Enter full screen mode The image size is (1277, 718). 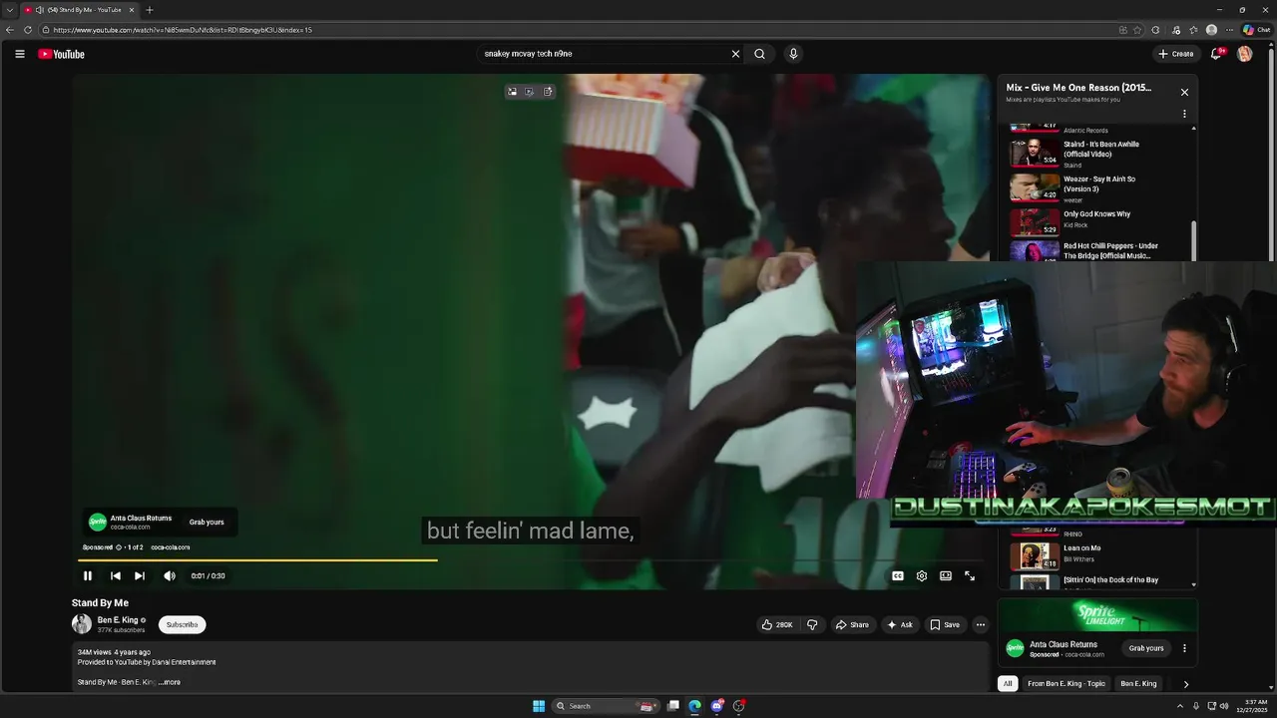(x=970, y=575)
